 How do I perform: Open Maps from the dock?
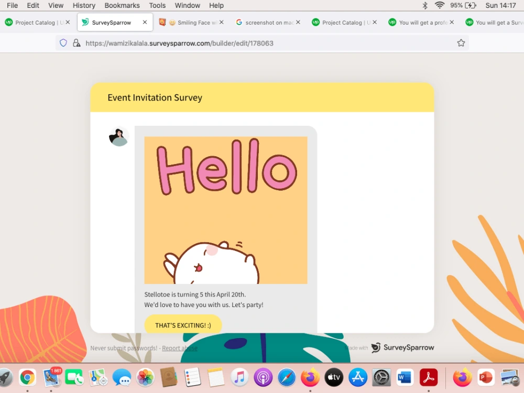98,378
